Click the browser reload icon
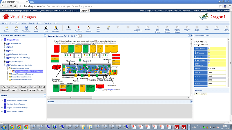 (11, 6)
